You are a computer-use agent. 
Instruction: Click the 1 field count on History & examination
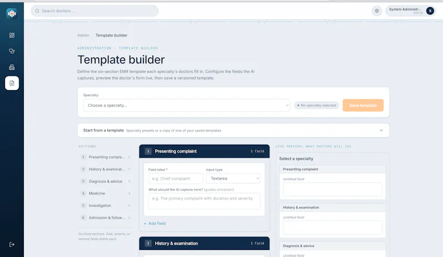pyautogui.click(x=257, y=243)
